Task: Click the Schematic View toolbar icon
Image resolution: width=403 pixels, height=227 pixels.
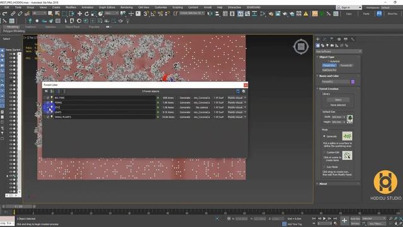Action: [x=254, y=14]
